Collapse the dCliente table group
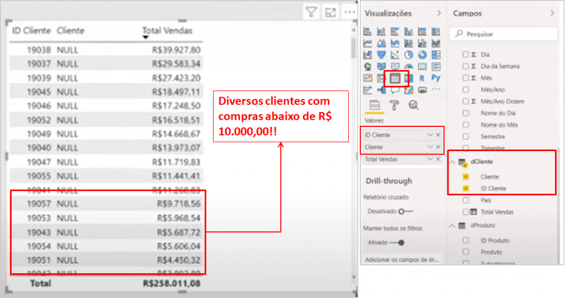 click(454, 162)
